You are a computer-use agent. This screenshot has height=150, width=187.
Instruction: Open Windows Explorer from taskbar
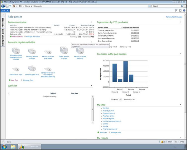click(13, 147)
